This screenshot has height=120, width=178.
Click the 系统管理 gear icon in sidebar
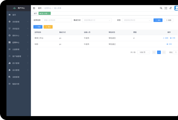click(x=10, y=21)
